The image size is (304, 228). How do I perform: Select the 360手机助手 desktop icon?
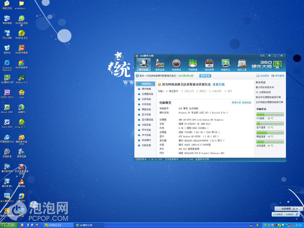pos(22,64)
